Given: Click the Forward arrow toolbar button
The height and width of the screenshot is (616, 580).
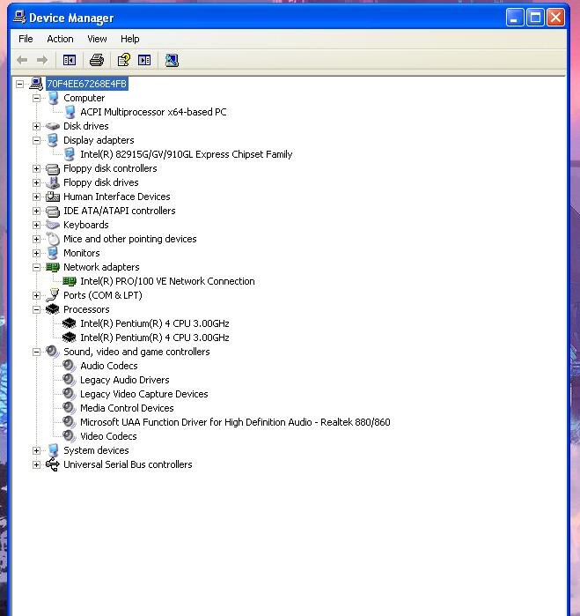Looking at the screenshot, I should click(42, 60).
